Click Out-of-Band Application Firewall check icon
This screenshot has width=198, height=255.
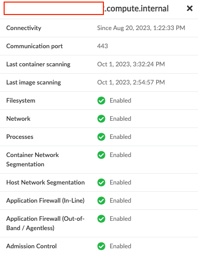101,219
